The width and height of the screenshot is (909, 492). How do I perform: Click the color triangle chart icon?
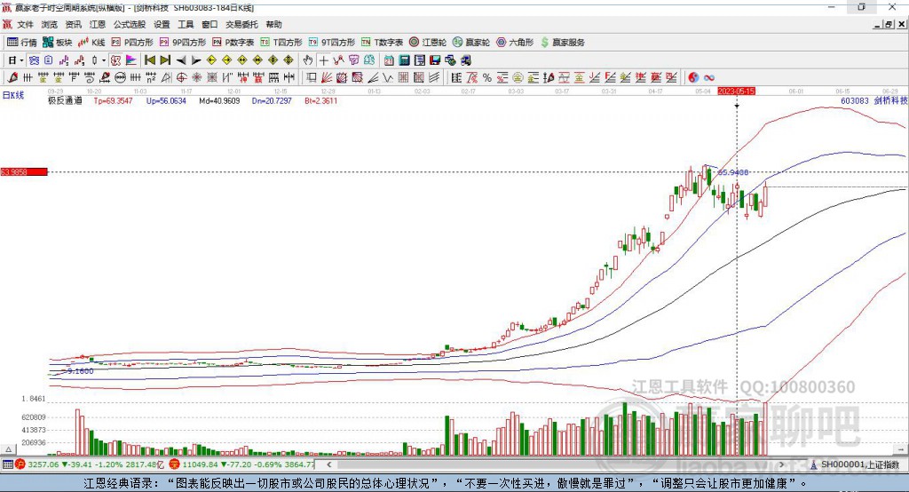[131, 60]
